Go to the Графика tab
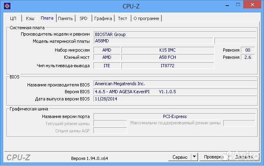 pos(103,18)
